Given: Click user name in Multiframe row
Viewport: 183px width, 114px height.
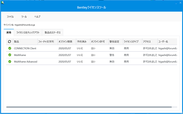Looking at the screenshot, I should click(x=168, y=55).
